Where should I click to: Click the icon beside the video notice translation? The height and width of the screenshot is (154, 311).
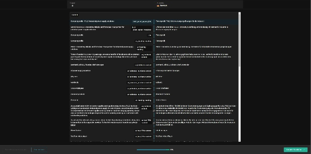click(154, 122)
